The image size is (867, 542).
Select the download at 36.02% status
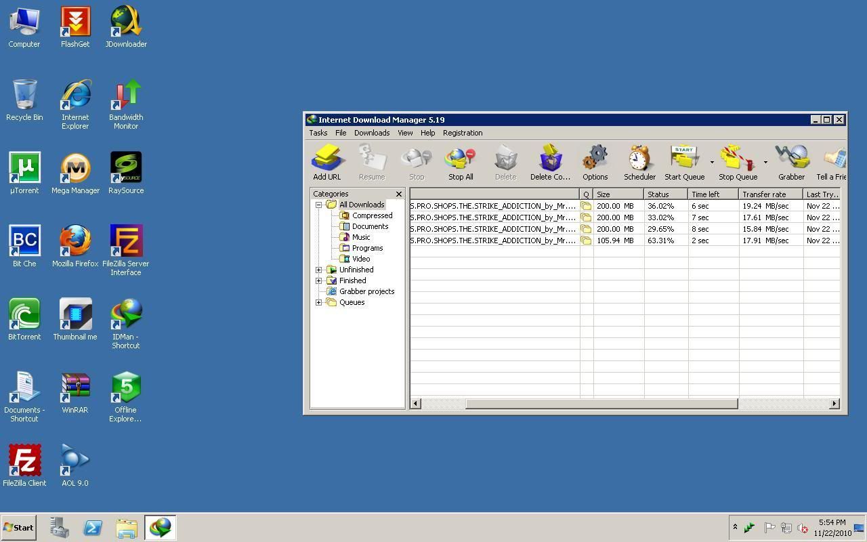pos(625,206)
